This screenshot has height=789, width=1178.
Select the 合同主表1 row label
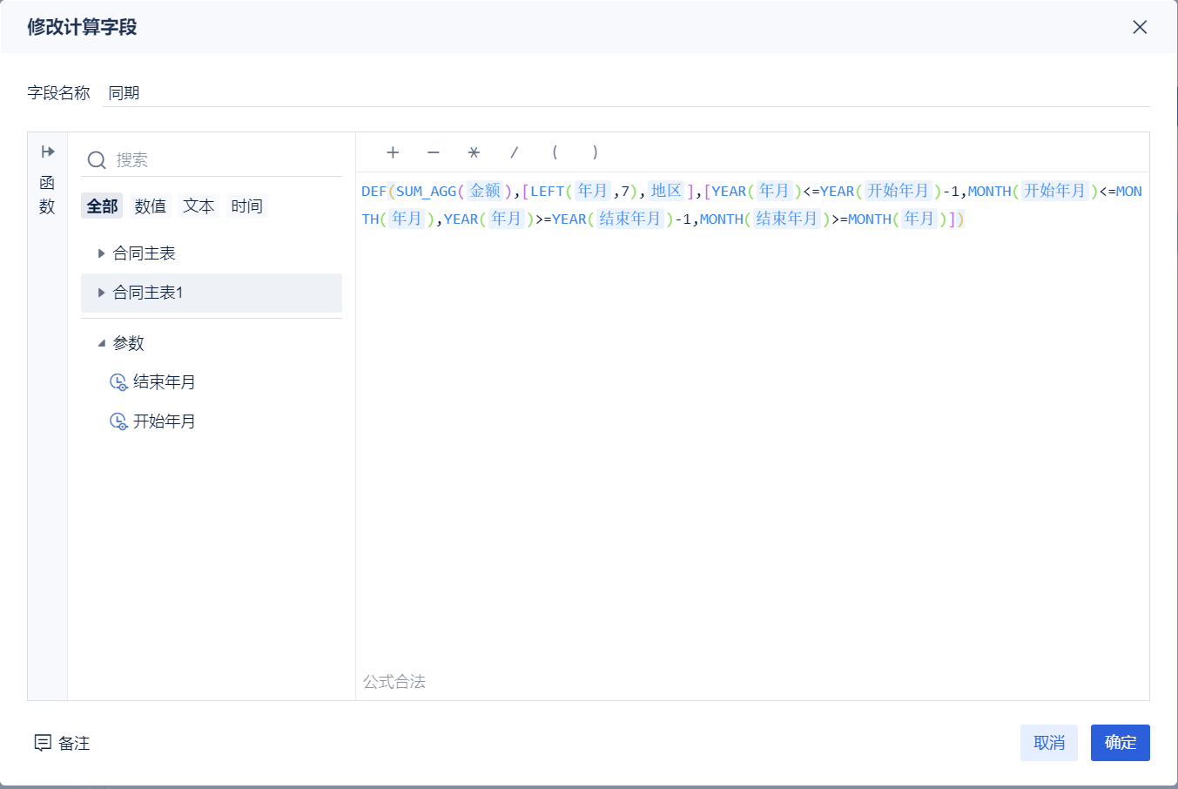(148, 293)
